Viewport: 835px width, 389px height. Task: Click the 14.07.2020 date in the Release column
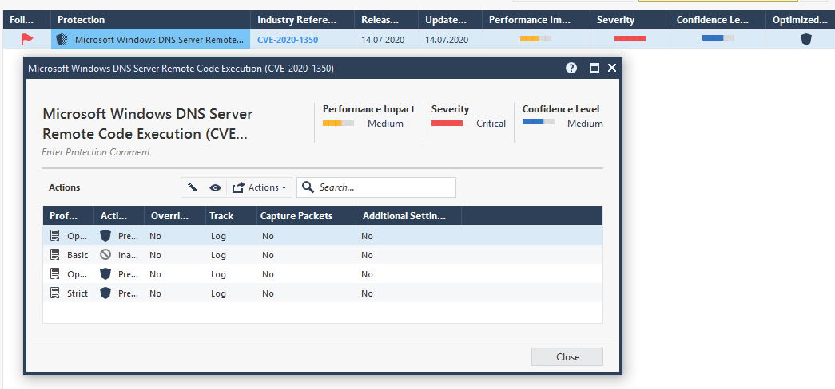383,40
